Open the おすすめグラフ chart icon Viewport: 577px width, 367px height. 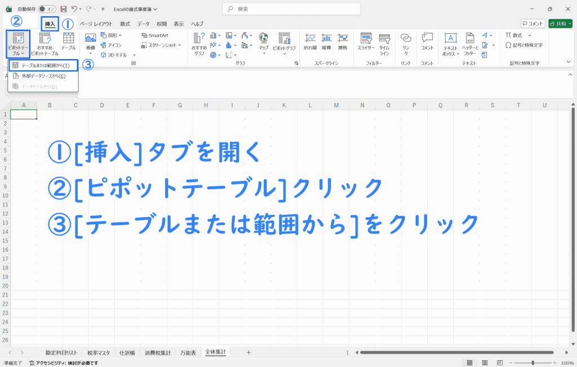click(x=199, y=43)
